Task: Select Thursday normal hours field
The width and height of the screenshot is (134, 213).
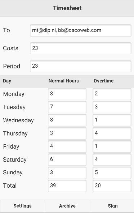Action: click(x=67, y=133)
